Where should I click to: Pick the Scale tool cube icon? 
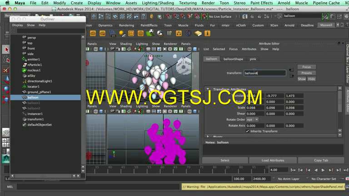point(6,99)
